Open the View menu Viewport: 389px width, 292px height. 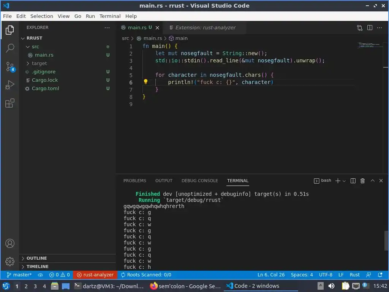pyautogui.click(x=63, y=16)
